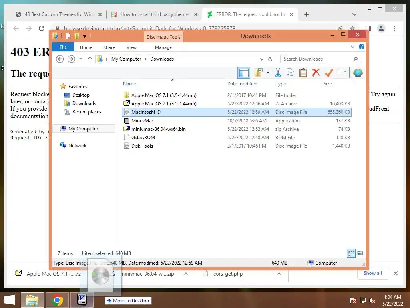Click the blue shell globe toolbar icon
This screenshot has width=410, height=308.
[358, 73]
